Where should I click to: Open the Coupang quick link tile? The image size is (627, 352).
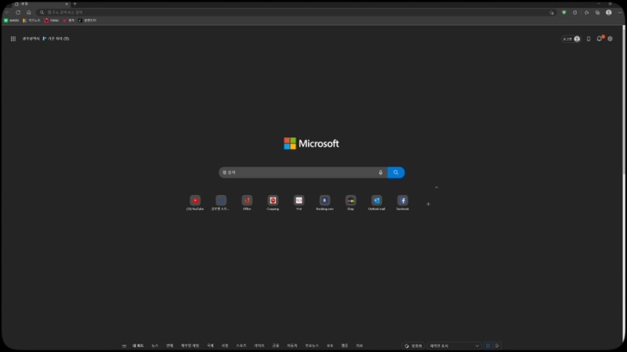273,203
